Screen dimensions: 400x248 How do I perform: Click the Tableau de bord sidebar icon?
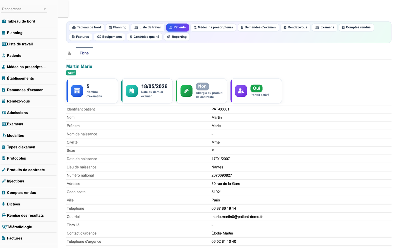(x=4, y=21)
